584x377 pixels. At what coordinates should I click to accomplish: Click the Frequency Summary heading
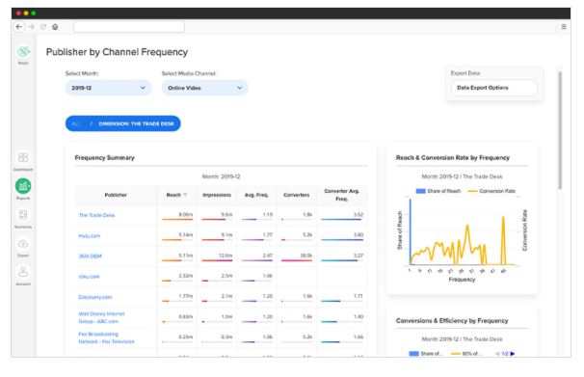click(105, 157)
